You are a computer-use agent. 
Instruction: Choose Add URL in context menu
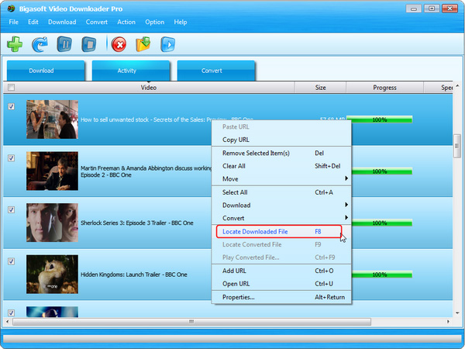tap(281, 271)
